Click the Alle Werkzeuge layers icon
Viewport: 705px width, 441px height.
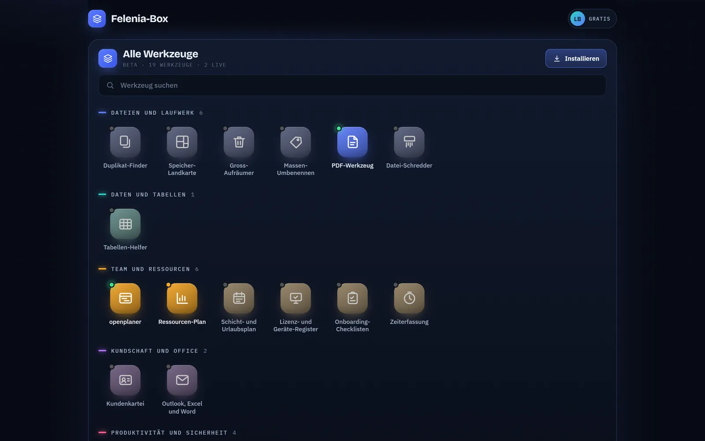point(108,58)
